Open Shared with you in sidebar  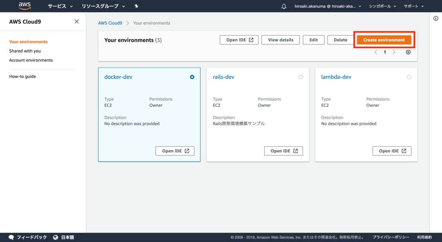coord(25,51)
